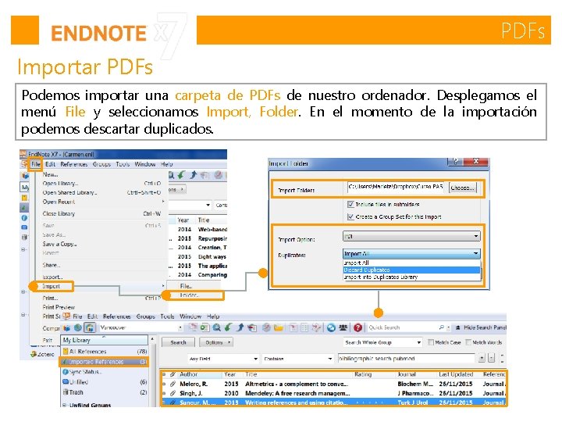Image resolution: width=562 pixels, height=422 pixels.
Task: Click Open Library... in File menu
Action: click(60, 184)
